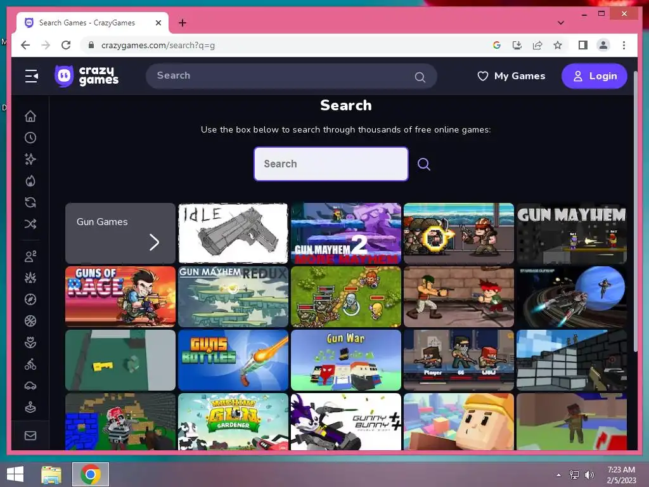Click the volume speaker tray icon
Viewport: 649px width, 487px height.
tap(589, 474)
